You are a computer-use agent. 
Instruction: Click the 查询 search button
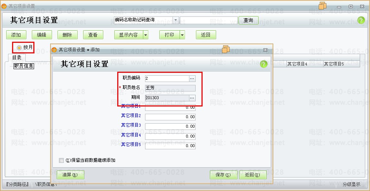[x=248, y=20]
